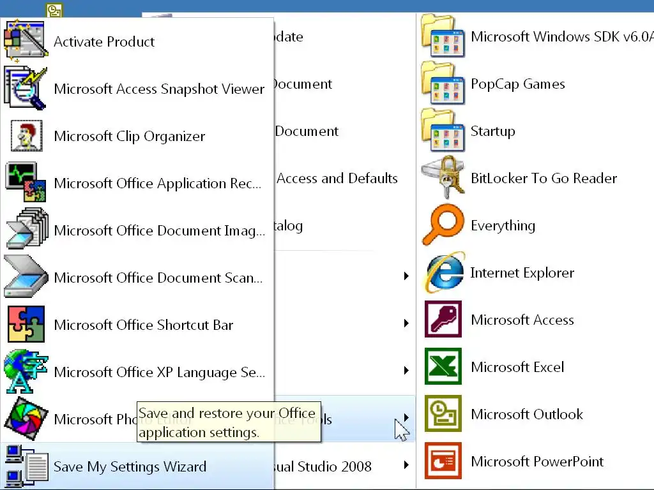Click the Access and Defaults entry
The width and height of the screenshot is (654, 490).
click(337, 179)
